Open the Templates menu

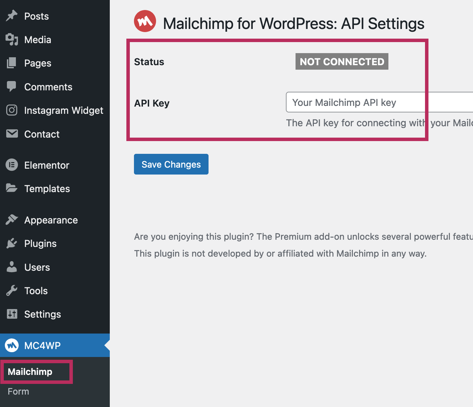point(47,189)
